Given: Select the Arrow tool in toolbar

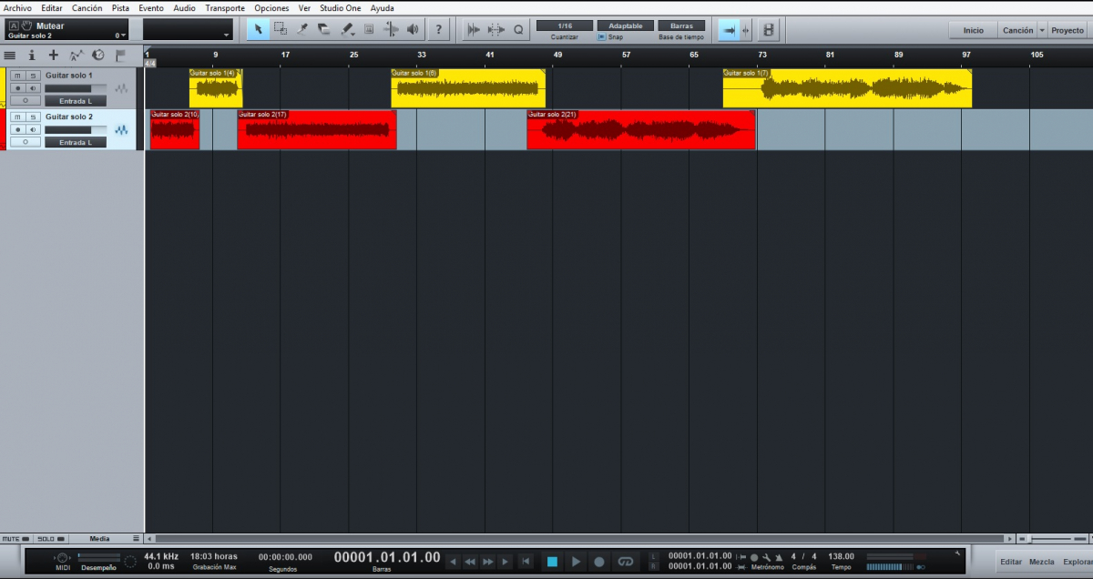Looking at the screenshot, I should [x=258, y=29].
